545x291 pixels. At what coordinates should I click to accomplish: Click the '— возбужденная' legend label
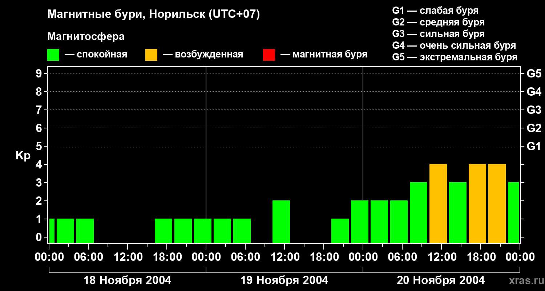coord(203,55)
